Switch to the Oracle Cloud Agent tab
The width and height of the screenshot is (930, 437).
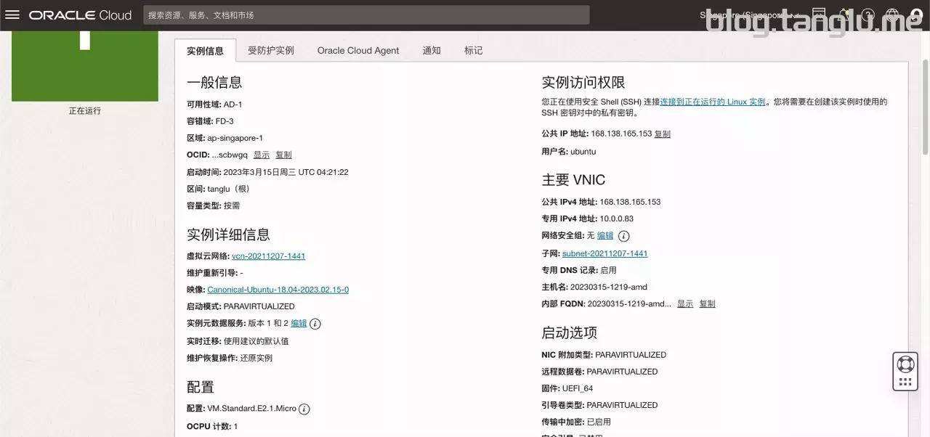tap(358, 51)
